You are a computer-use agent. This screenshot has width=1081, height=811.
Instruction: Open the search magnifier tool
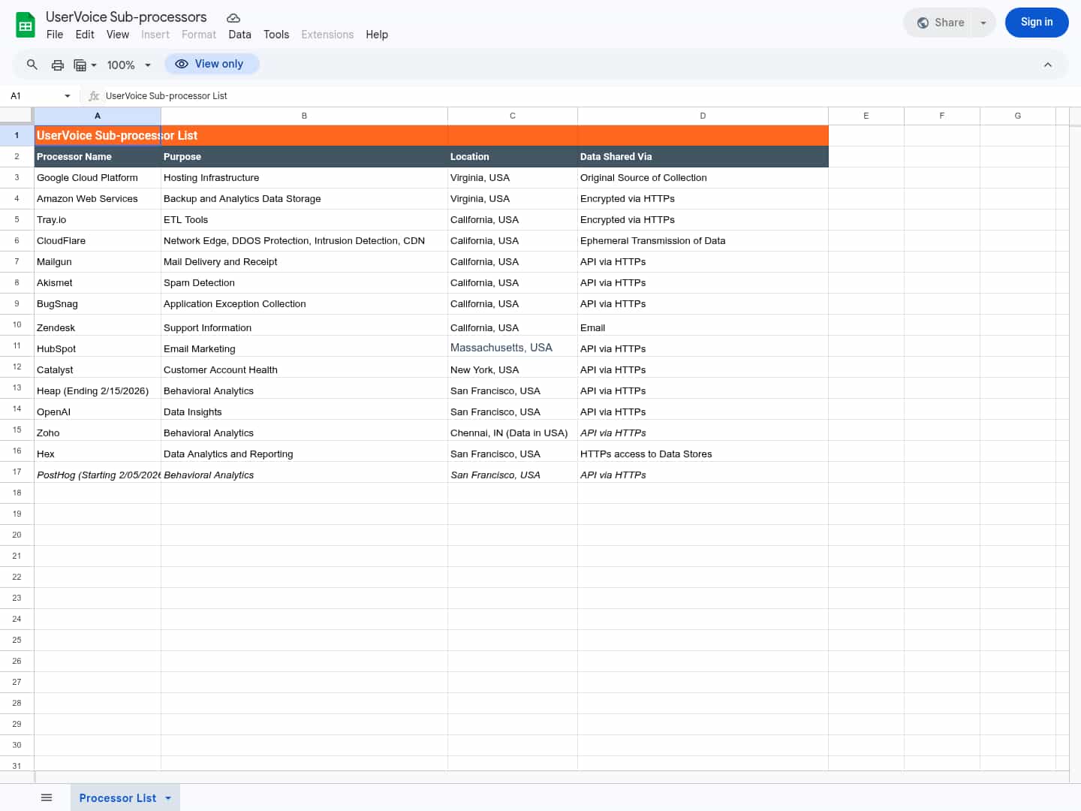(x=32, y=65)
